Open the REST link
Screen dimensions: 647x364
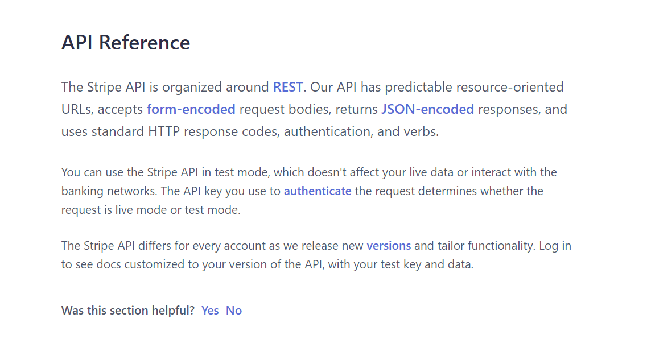pyautogui.click(x=288, y=88)
